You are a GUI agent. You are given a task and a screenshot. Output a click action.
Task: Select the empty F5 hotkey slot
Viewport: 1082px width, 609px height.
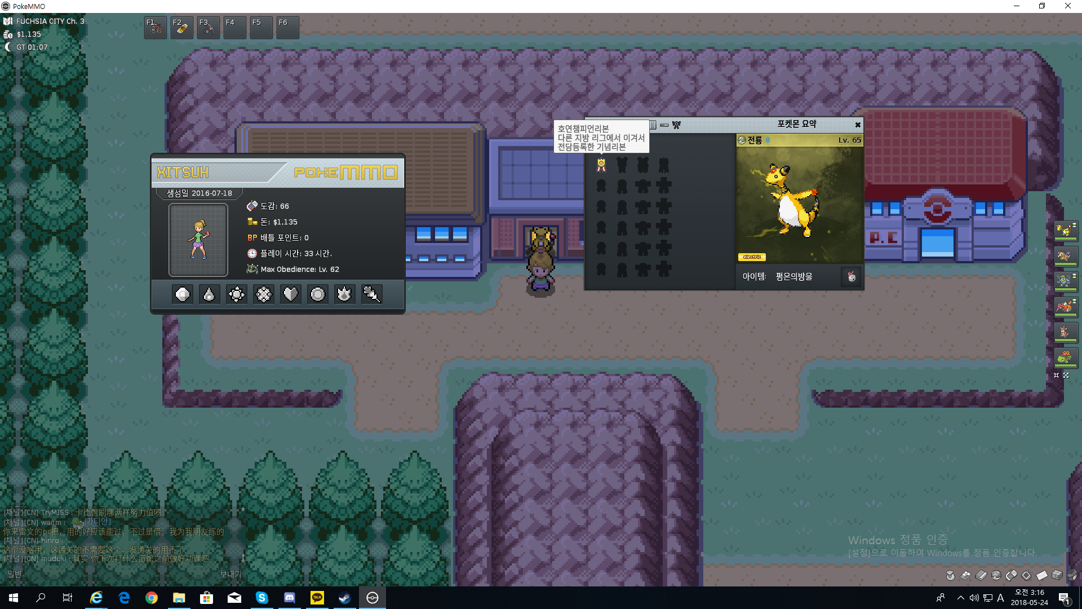point(261,27)
